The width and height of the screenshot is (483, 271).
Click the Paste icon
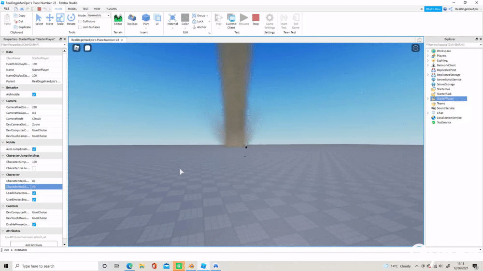(7, 20)
